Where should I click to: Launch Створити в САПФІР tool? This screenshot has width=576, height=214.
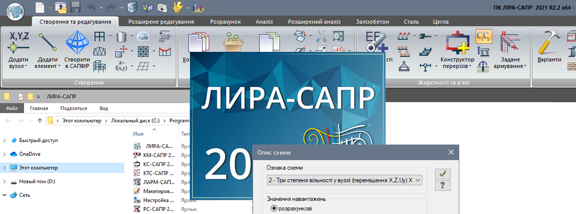click(x=77, y=42)
